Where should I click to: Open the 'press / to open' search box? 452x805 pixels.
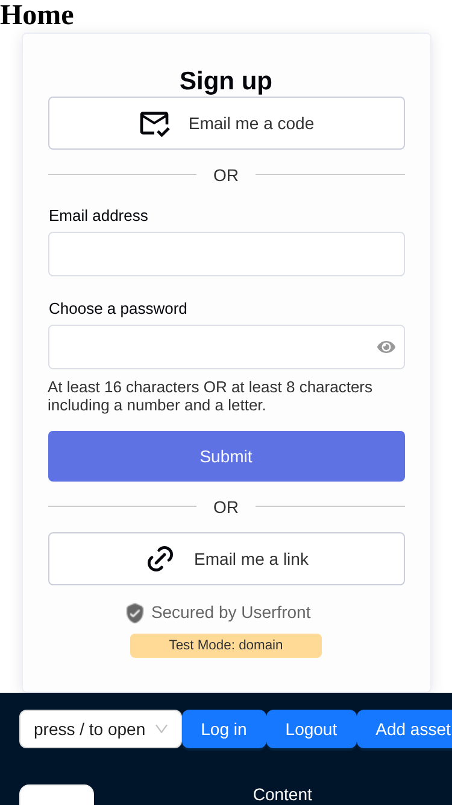tap(101, 729)
